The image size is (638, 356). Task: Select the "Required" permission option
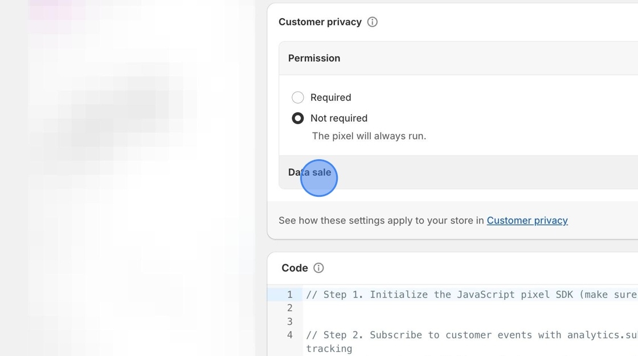297,97
